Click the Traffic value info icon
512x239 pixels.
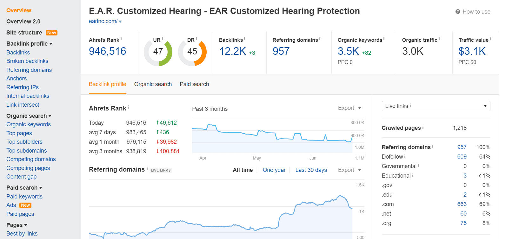[490, 39]
